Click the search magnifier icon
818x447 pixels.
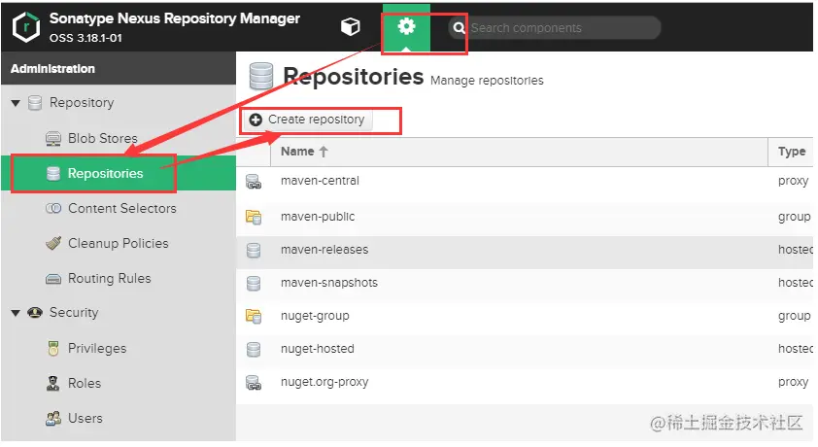[459, 27]
